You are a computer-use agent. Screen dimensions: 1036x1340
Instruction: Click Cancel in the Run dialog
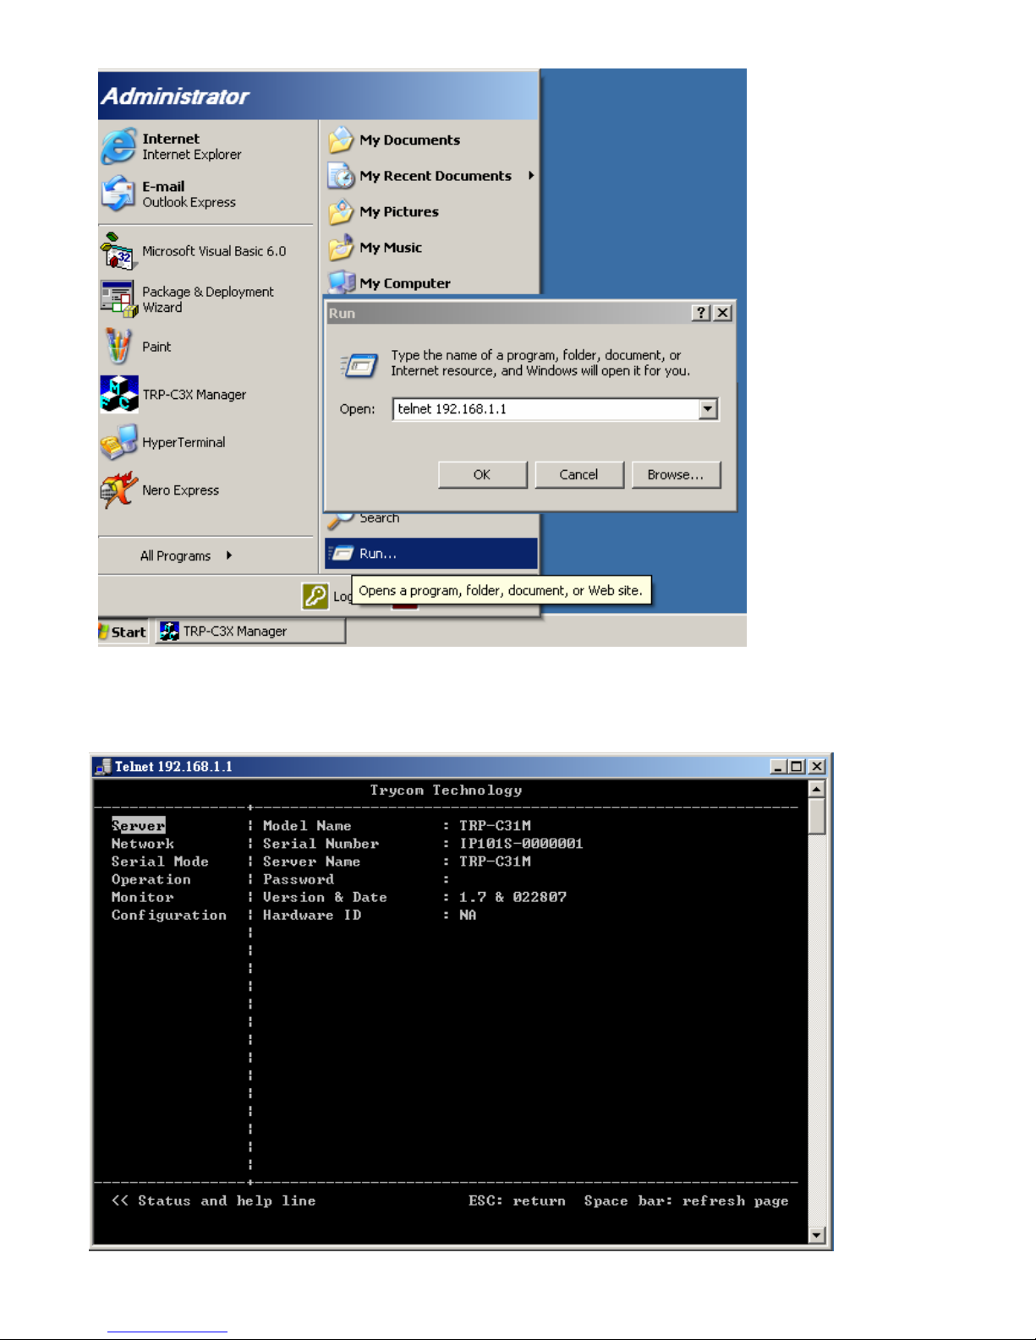(578, 475)
